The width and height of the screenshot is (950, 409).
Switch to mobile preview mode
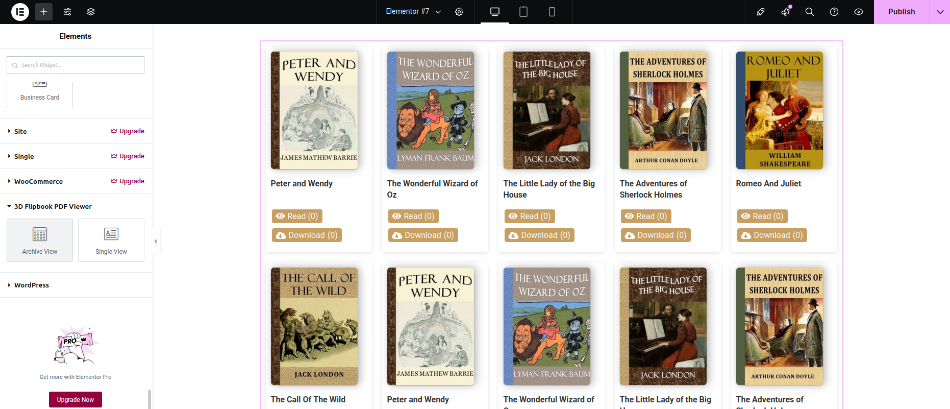(x=552, y=12)
